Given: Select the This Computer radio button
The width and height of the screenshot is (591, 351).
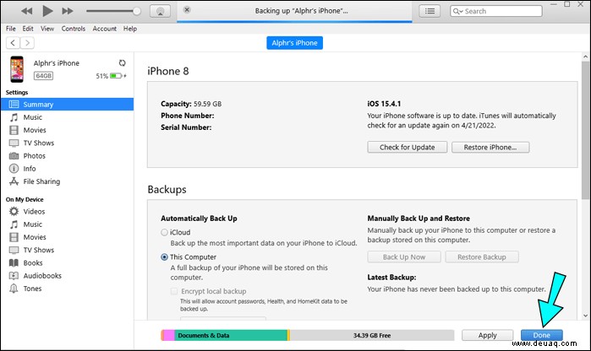Looking at the screenshot, I should click(x=164, y=257).
